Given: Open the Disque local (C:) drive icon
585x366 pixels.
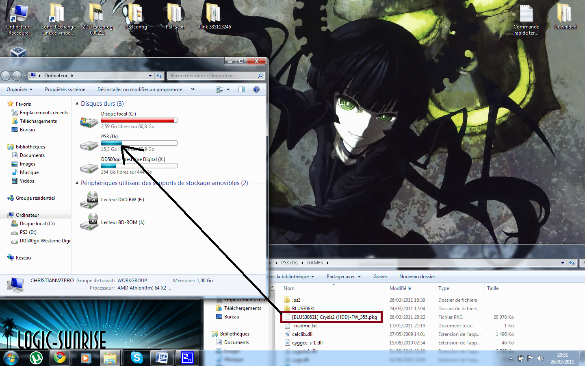Looking at the screenshot, I should point(89,122).
